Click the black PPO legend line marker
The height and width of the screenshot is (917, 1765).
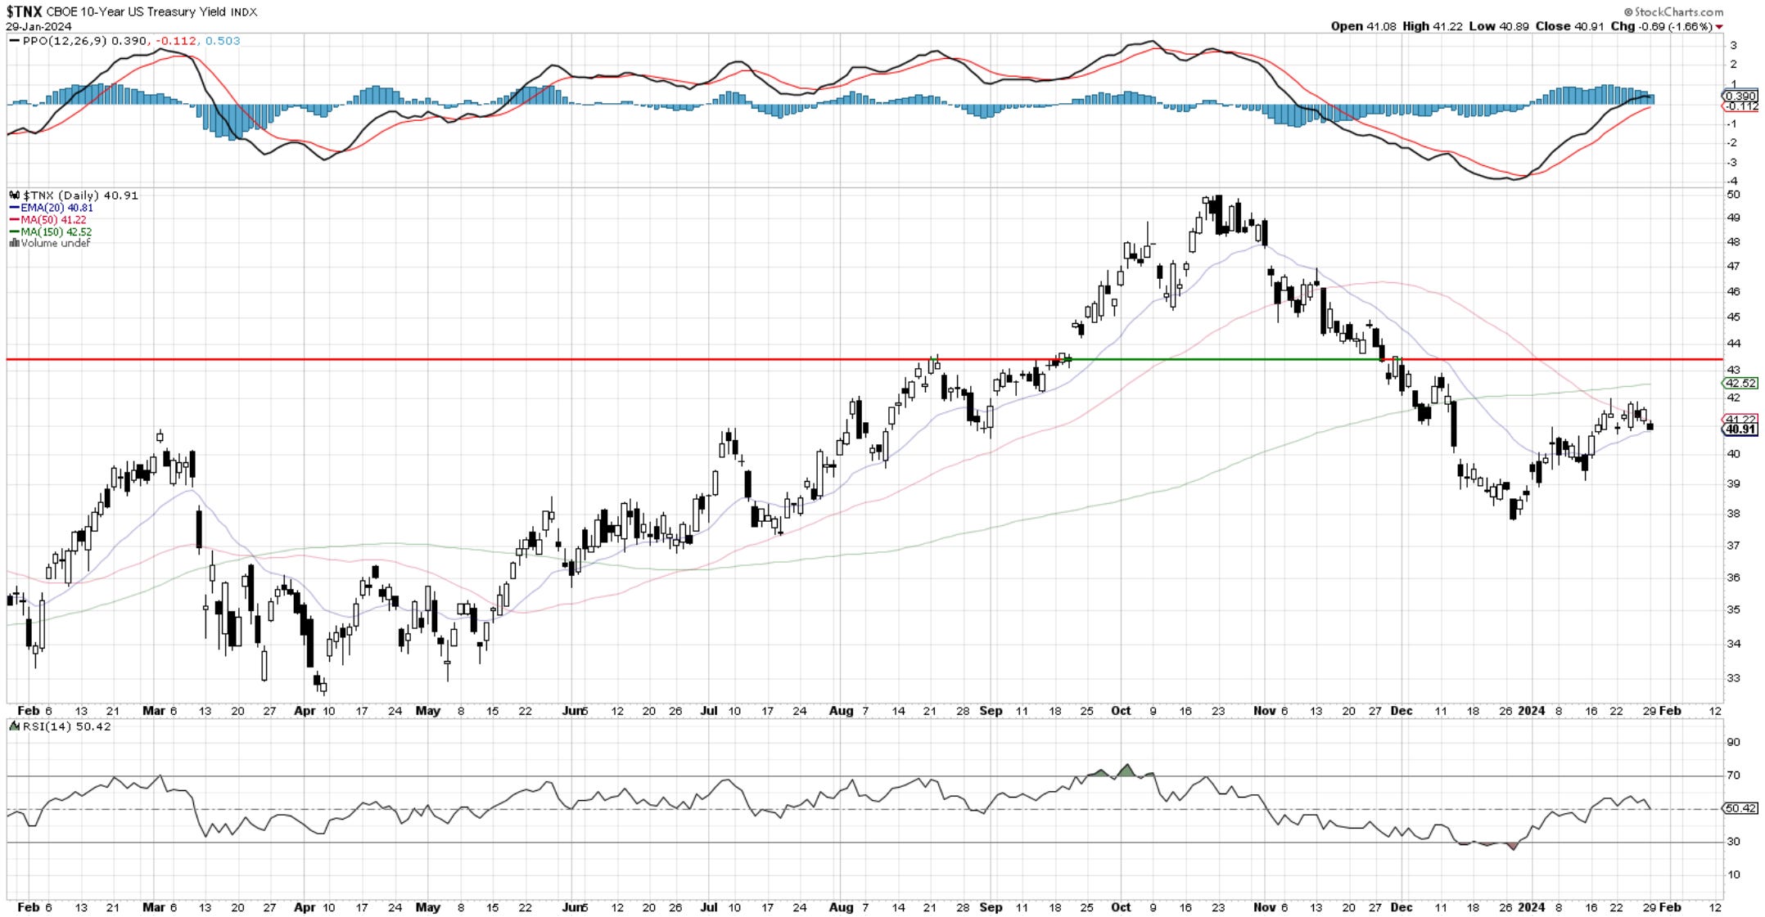14,41
